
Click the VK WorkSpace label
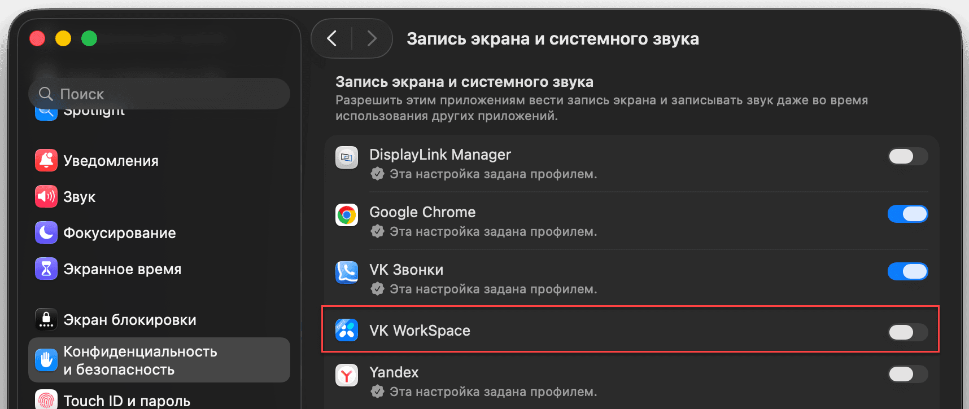tap(420, 331)
